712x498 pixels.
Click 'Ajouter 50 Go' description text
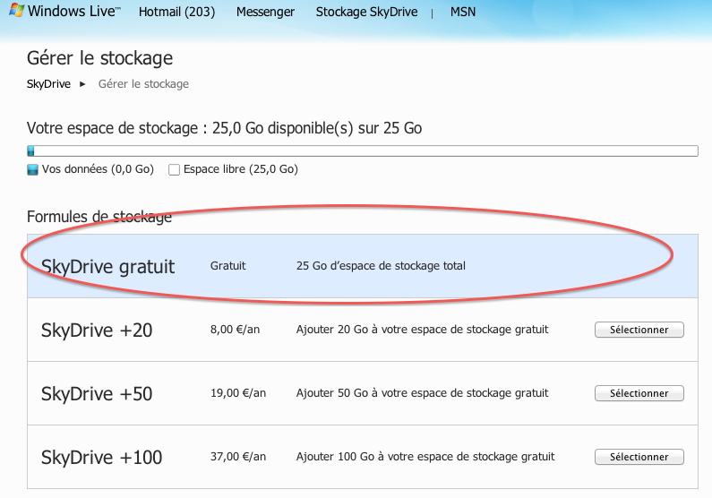coord(423,393)
